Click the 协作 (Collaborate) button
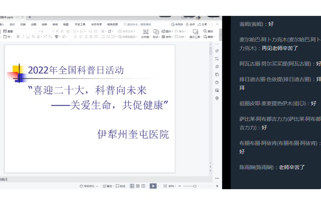 coord(190,25)
